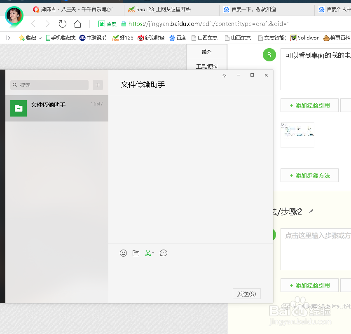Click the back navigation arrow
Viewport: 351px width, 334px height.
(33, 24)
